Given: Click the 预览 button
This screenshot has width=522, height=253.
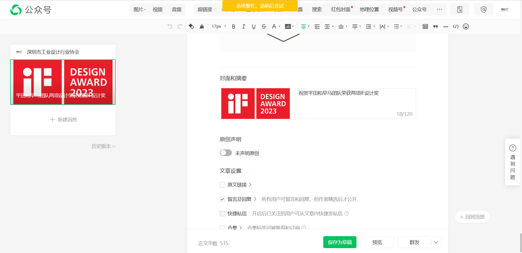Looking at the screenshot, I should point(377,242).
